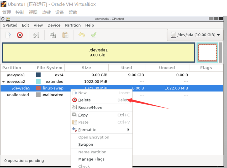
Task: Click the red linux-swap color swatch
Action: (38, 88)
